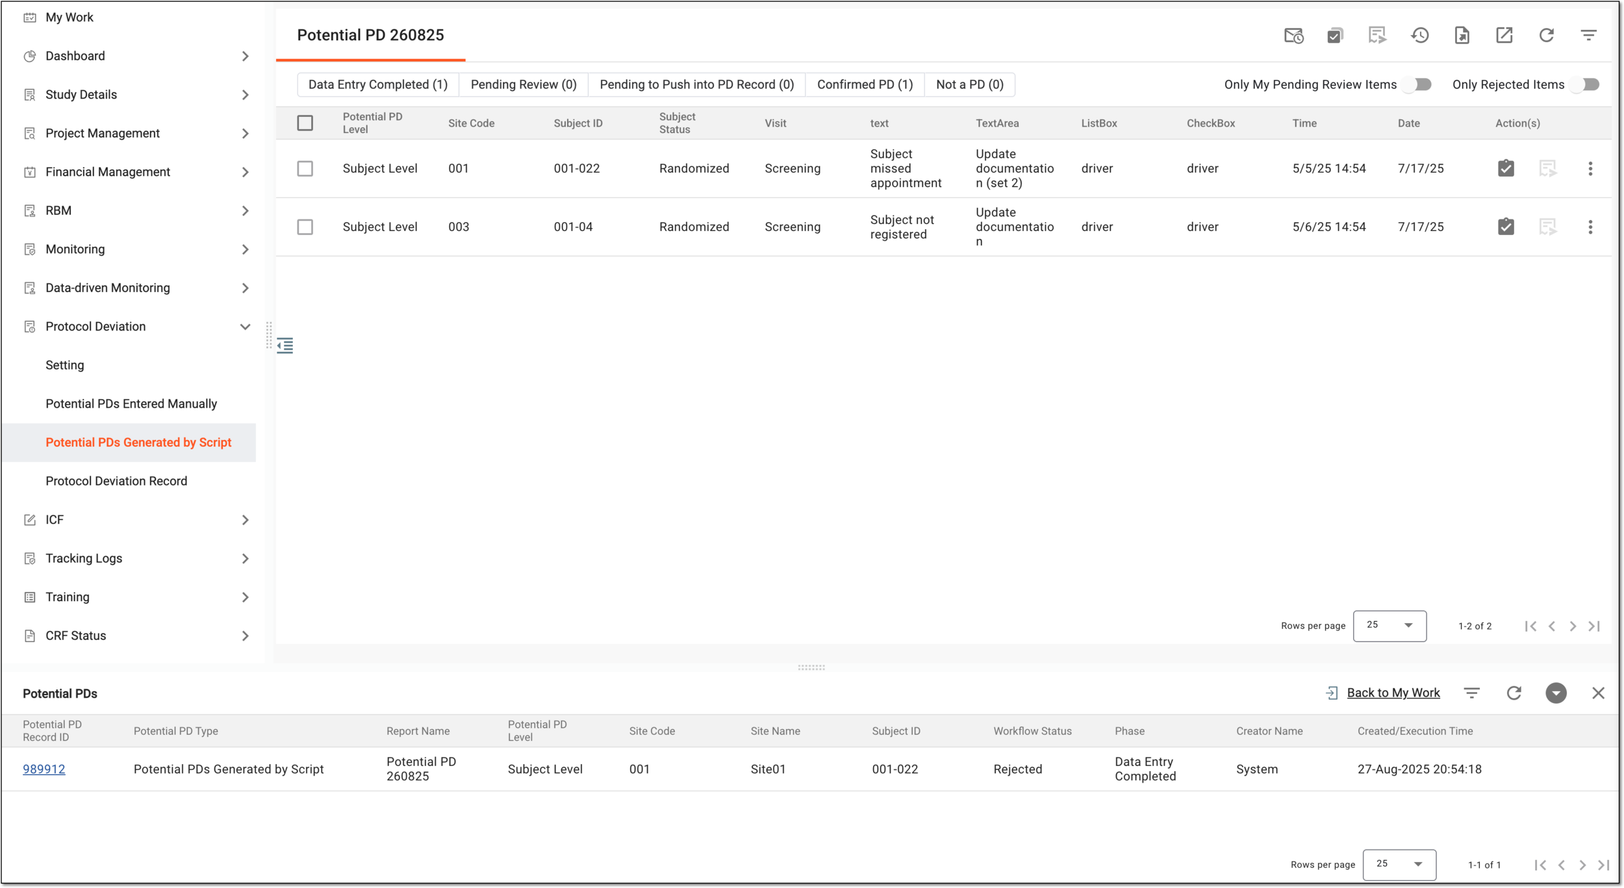Close the Potential PDs bottom panel
The width and height of the screenshot is (1624, 888).
[x=1599, y=693]
